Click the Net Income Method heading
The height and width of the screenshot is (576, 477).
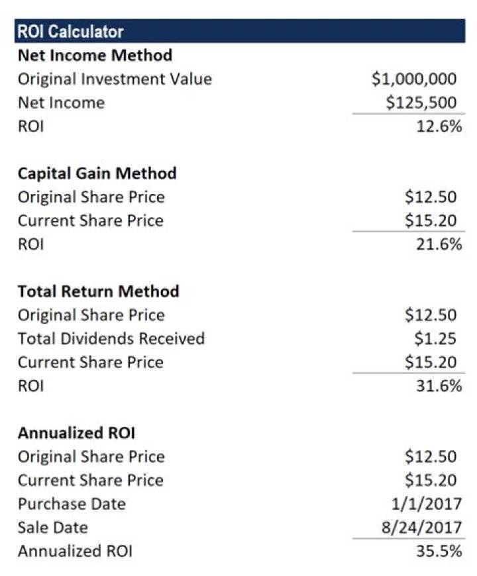click(95, 56)
